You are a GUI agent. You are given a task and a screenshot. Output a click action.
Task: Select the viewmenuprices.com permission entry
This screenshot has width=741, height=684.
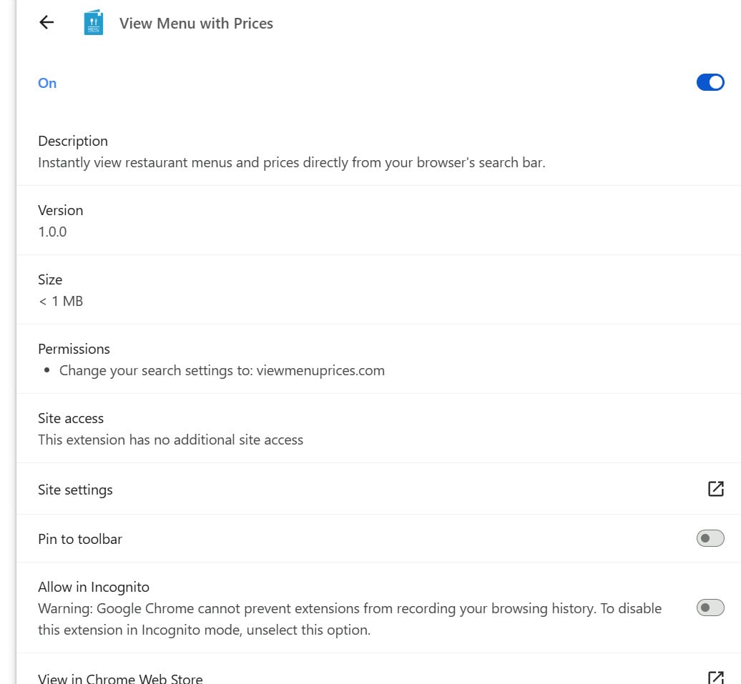pos(222,370)
